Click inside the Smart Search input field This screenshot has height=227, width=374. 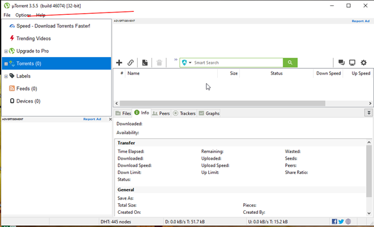click(x=237, y=63)
